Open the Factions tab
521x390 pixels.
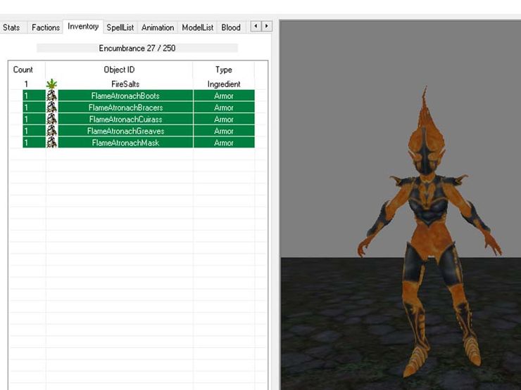pos(46,27)
